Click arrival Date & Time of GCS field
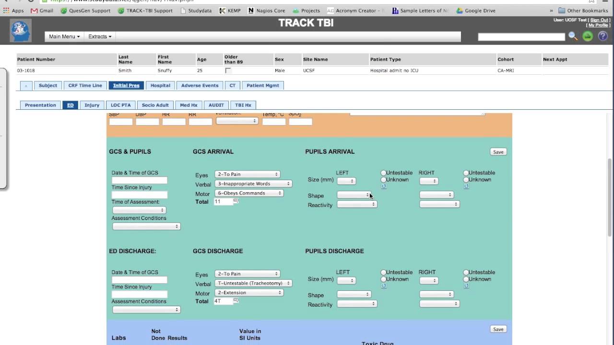 (x=139, y=180)
